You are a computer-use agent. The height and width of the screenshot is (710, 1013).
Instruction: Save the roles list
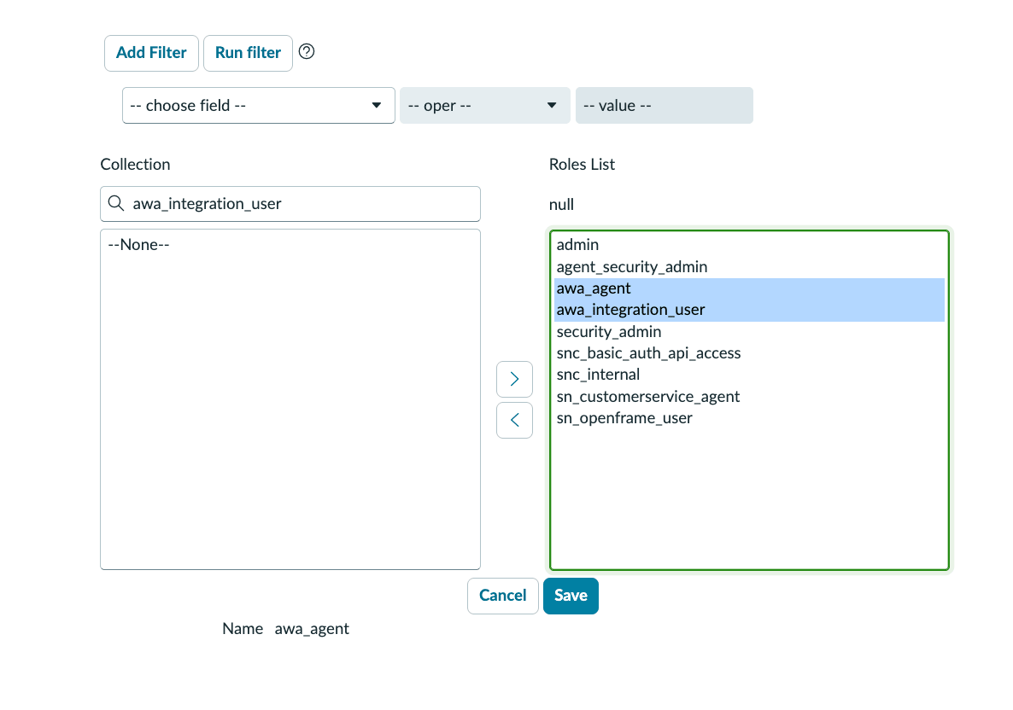571,596
